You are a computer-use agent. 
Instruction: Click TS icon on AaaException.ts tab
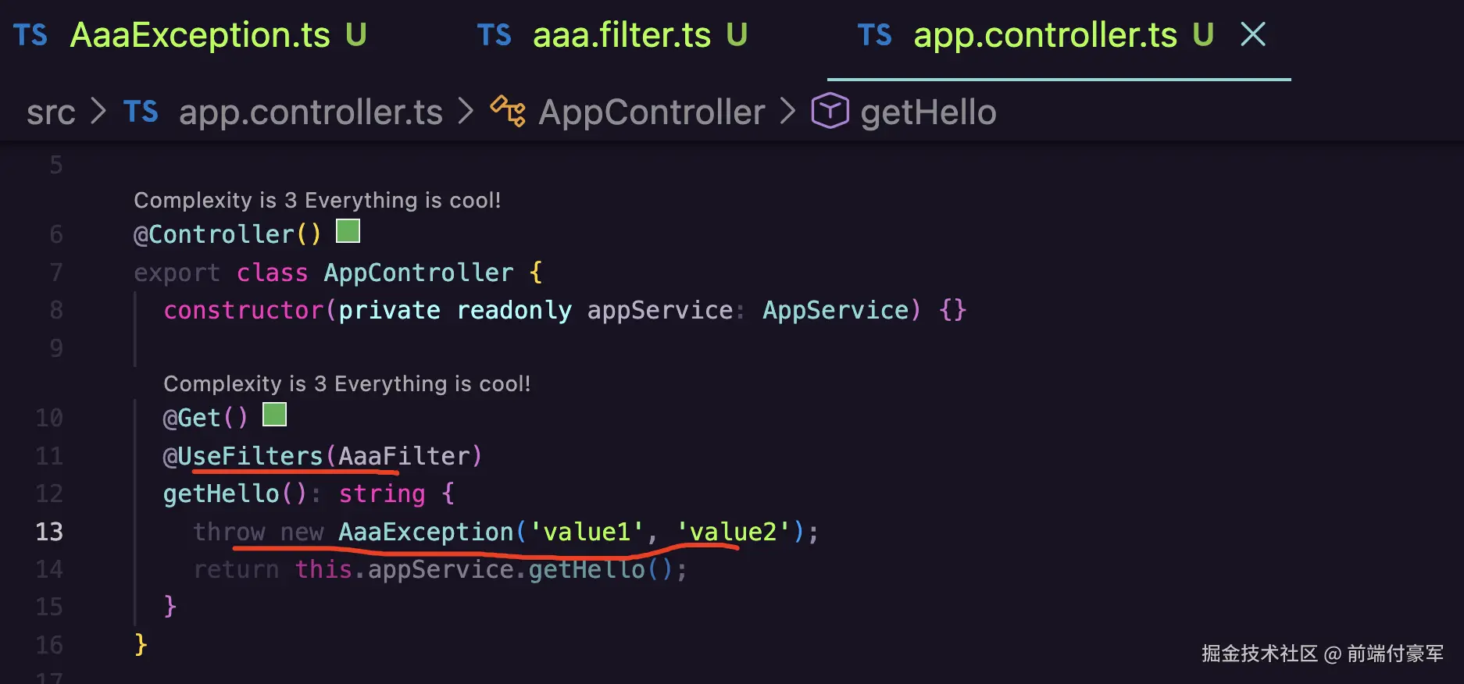coord(30,35)
